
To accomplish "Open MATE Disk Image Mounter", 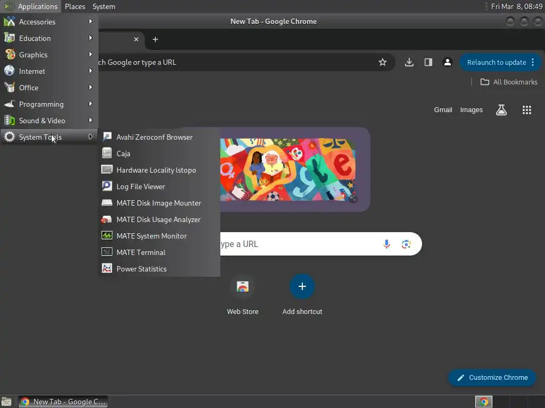I will click(159, 203).
